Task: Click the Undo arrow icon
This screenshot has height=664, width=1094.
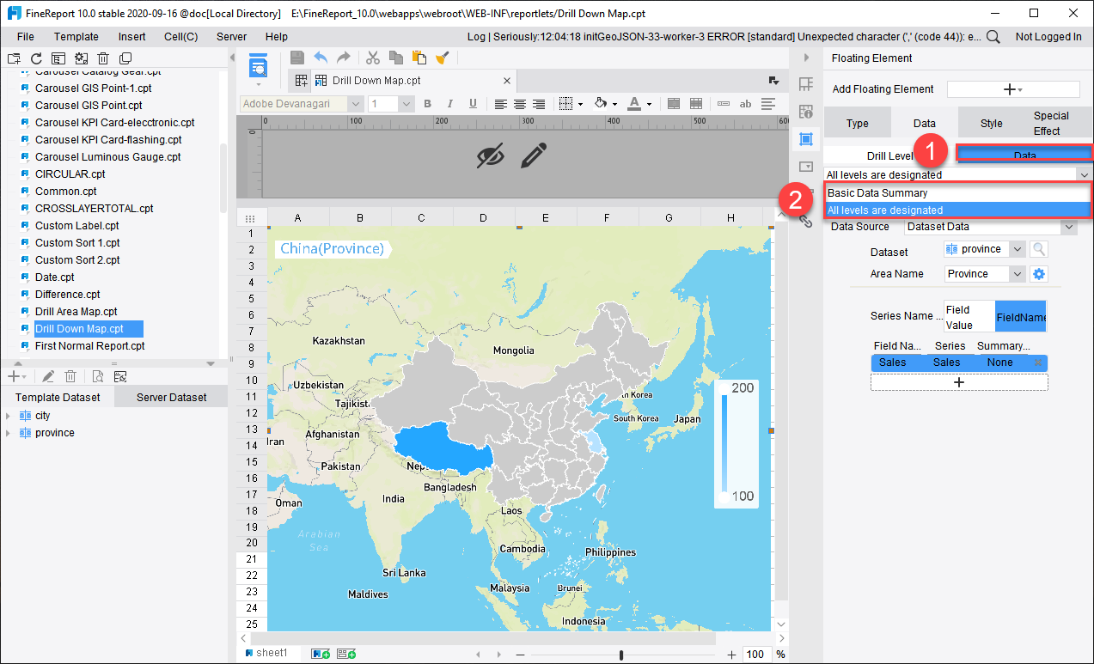Action: pos(319,58)
